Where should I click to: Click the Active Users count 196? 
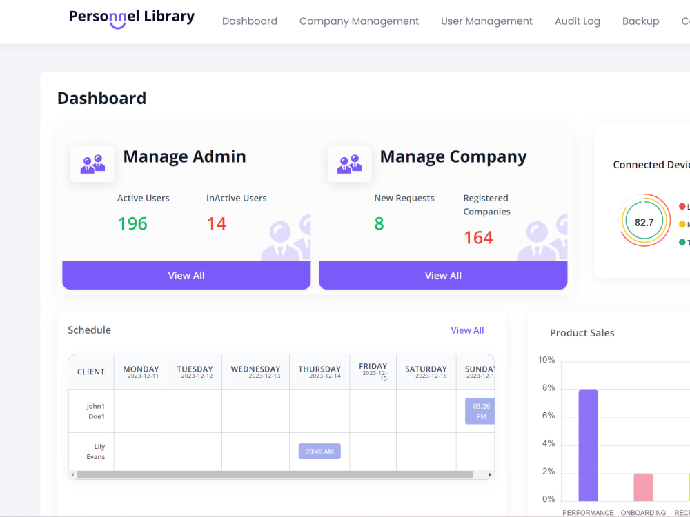click(x=132, y=223)
